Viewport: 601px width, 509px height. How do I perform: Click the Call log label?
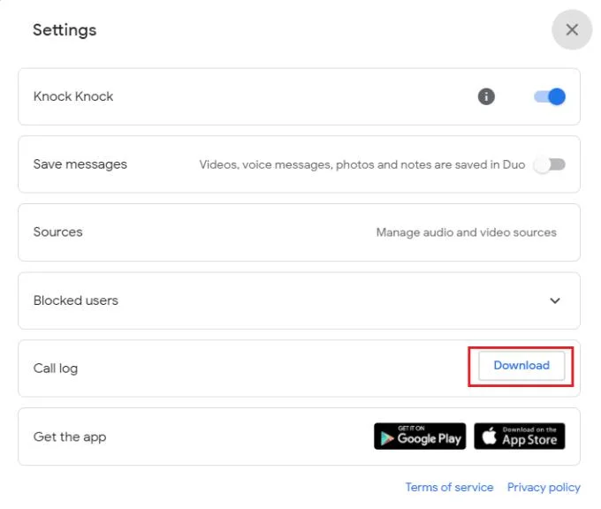pos(56,368)
